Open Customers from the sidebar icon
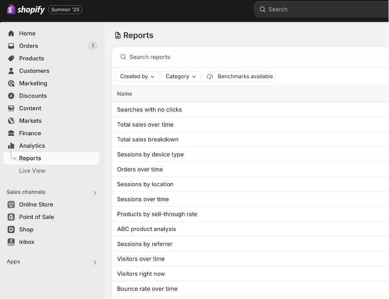 [x=11, y=71]
